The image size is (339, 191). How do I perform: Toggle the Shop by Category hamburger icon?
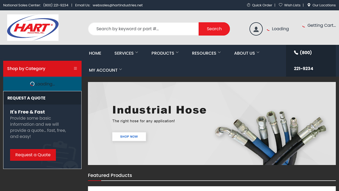[75, 68]
